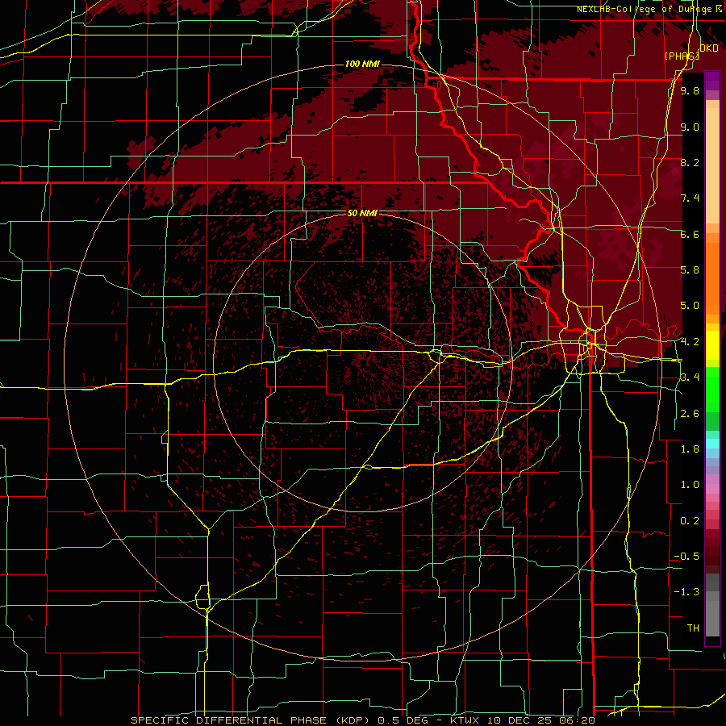Click the TH label at the scale bottom
Viewport: 726px width, 726px height.
pyautogui.click(x=693, y=628)
